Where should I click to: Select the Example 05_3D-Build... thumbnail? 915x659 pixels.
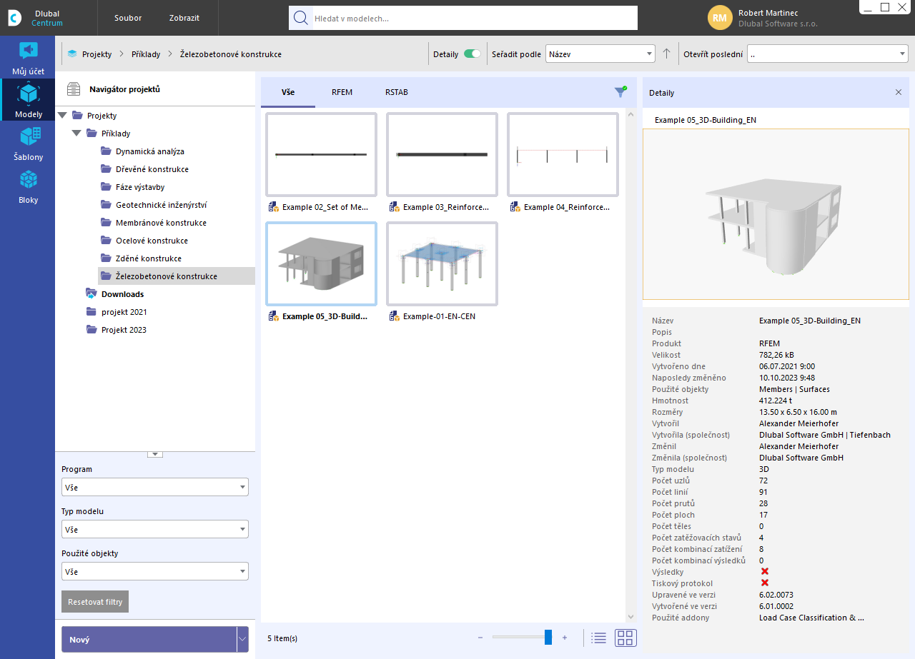(x=321, y=263)
